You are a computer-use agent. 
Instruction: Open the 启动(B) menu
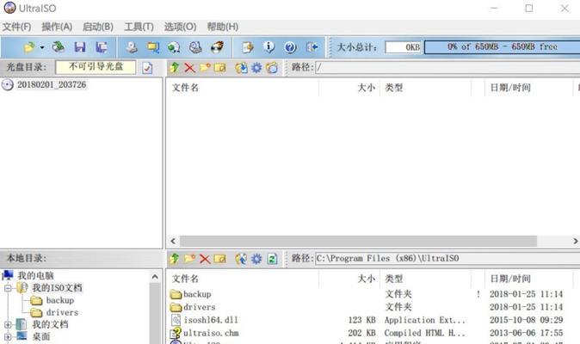tap(98, 27)
